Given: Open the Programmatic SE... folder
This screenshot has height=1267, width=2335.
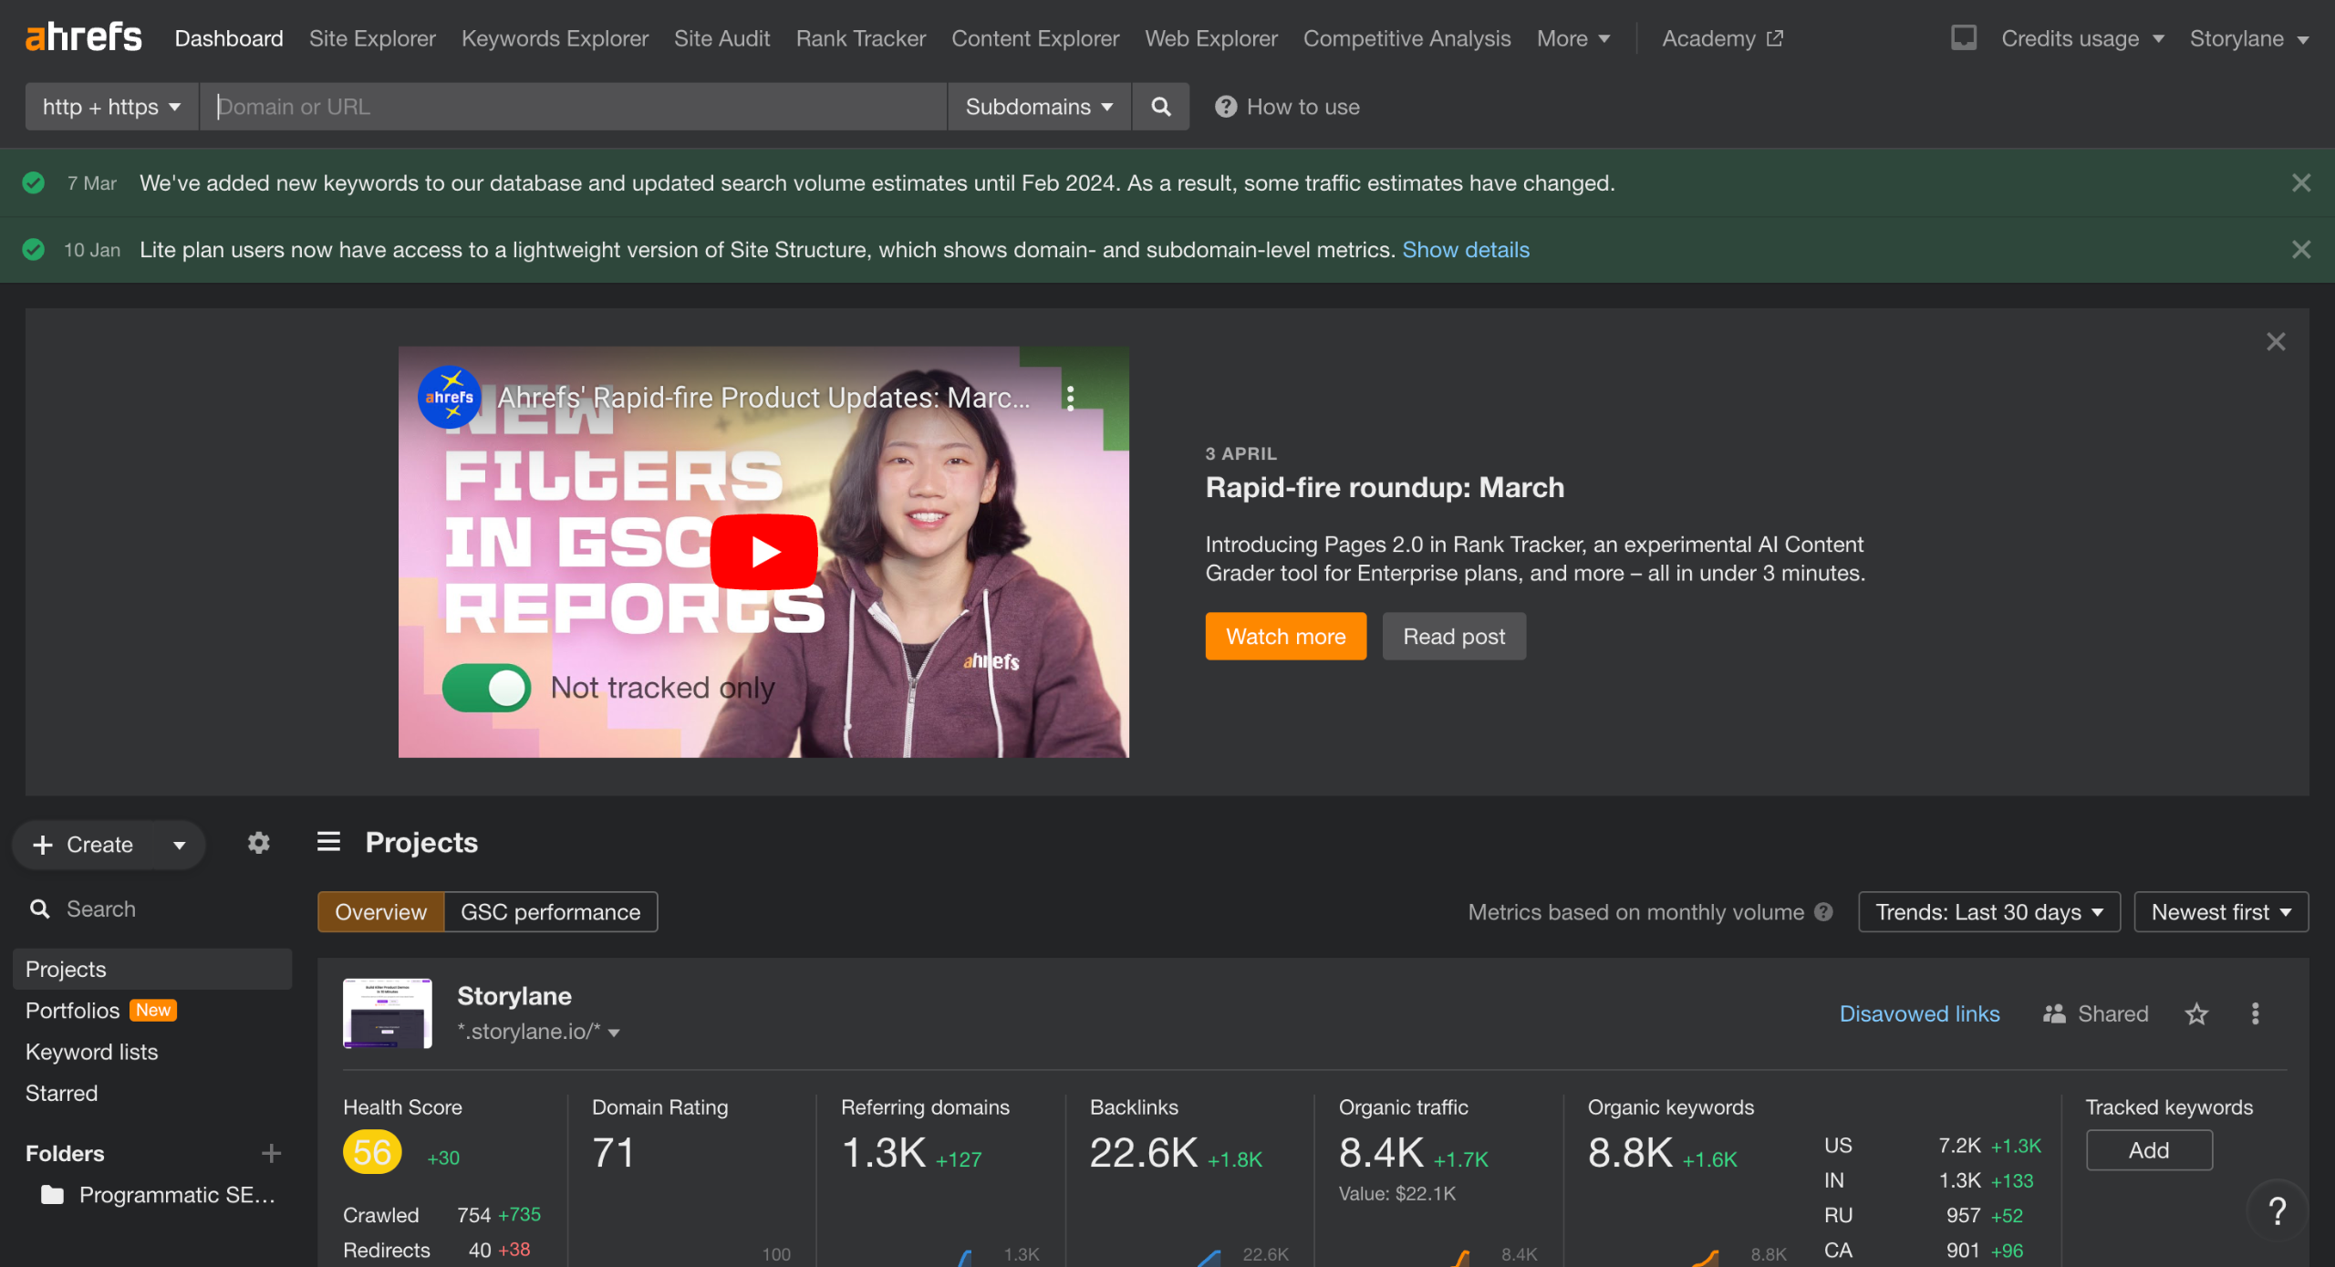Looking at the screenshot, I should click(159, 1194).
